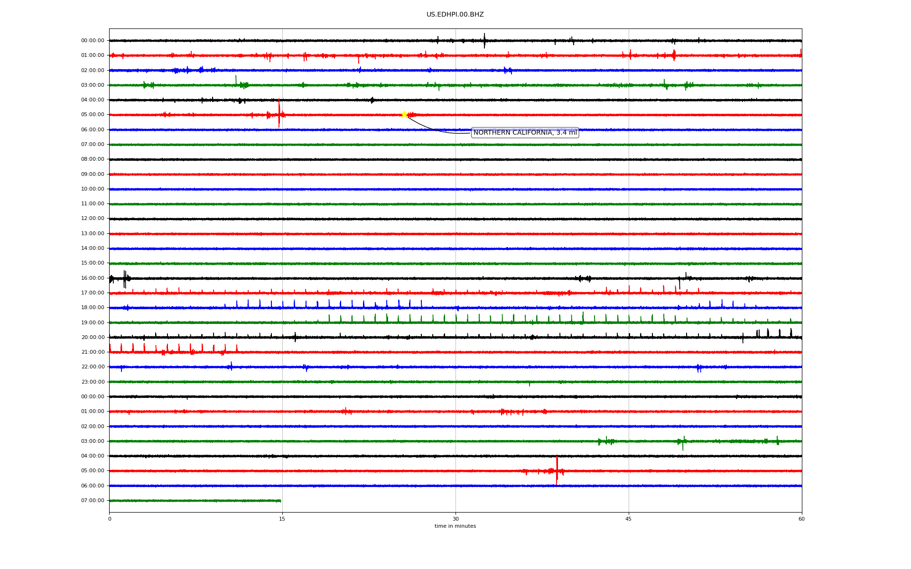Screen dimensions: 911x569
Task: Click the black spike cluster starting 16:00:00 trace
Action: coord(125,279)
